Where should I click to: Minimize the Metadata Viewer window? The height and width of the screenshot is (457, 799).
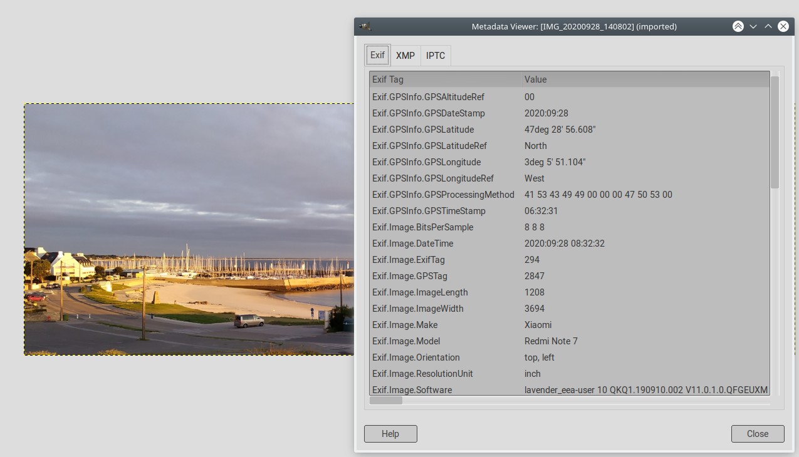[x=753, y=27]
